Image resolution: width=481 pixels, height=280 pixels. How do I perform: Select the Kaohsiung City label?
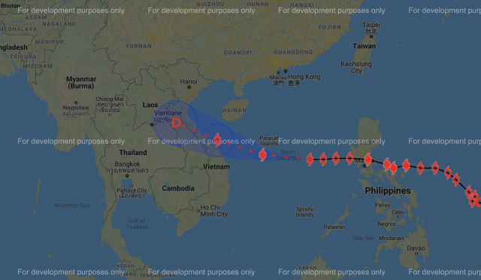click(x=356, y=67)
